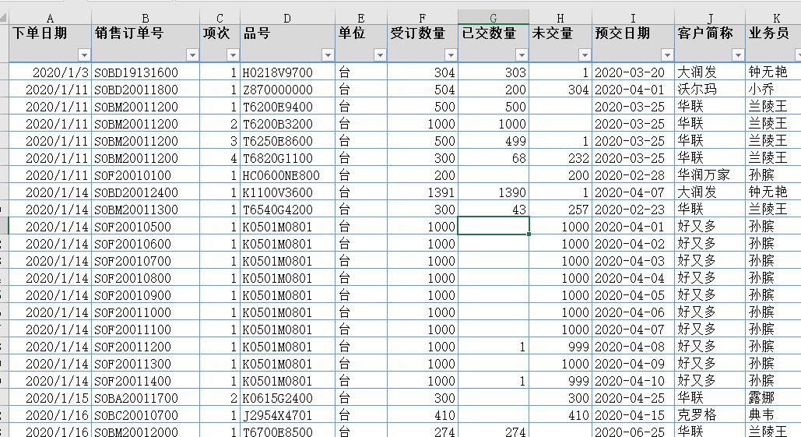Select column G header
The image size is (801, 437).
coord(494,19)
